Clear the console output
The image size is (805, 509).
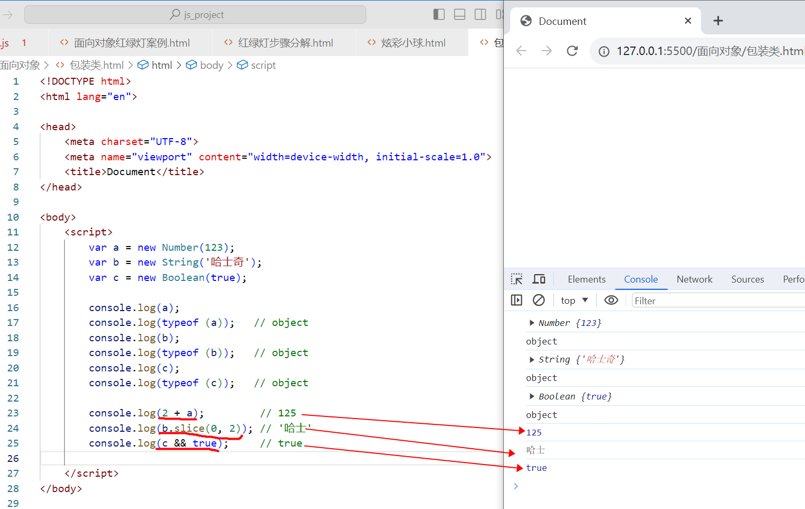click(x=539, y=301)
